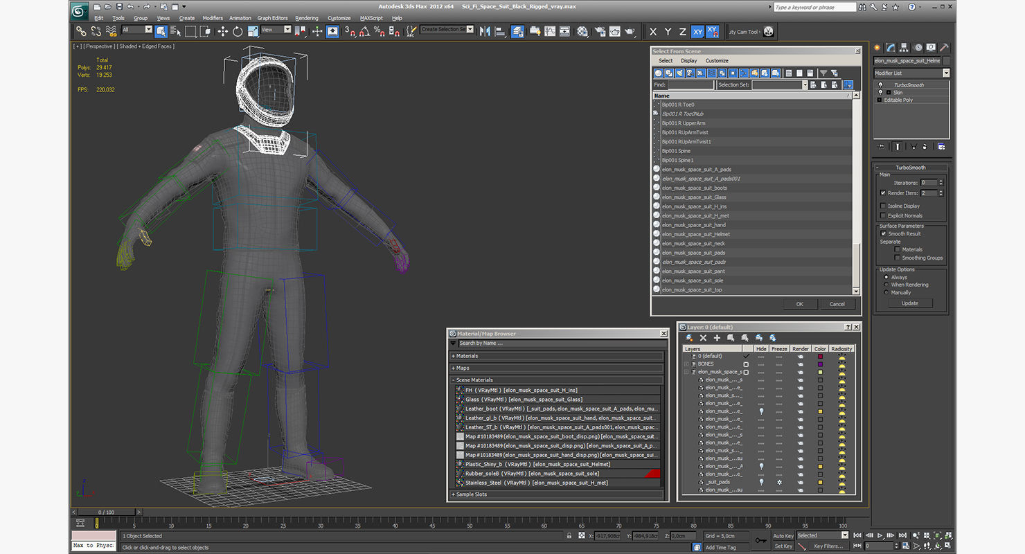Image resolution: width=1025 pixels, height=554 pixels.
Task: Click the Unlink Selection tool
Action: [96, 31]
